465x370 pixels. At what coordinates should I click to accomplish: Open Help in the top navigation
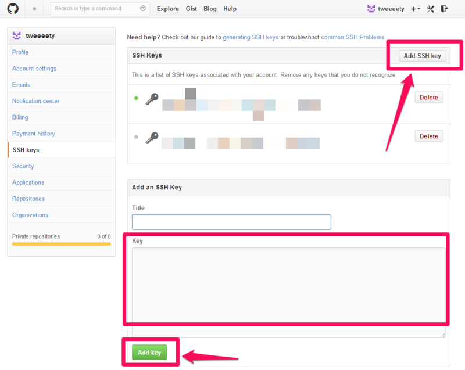[230, 9]
